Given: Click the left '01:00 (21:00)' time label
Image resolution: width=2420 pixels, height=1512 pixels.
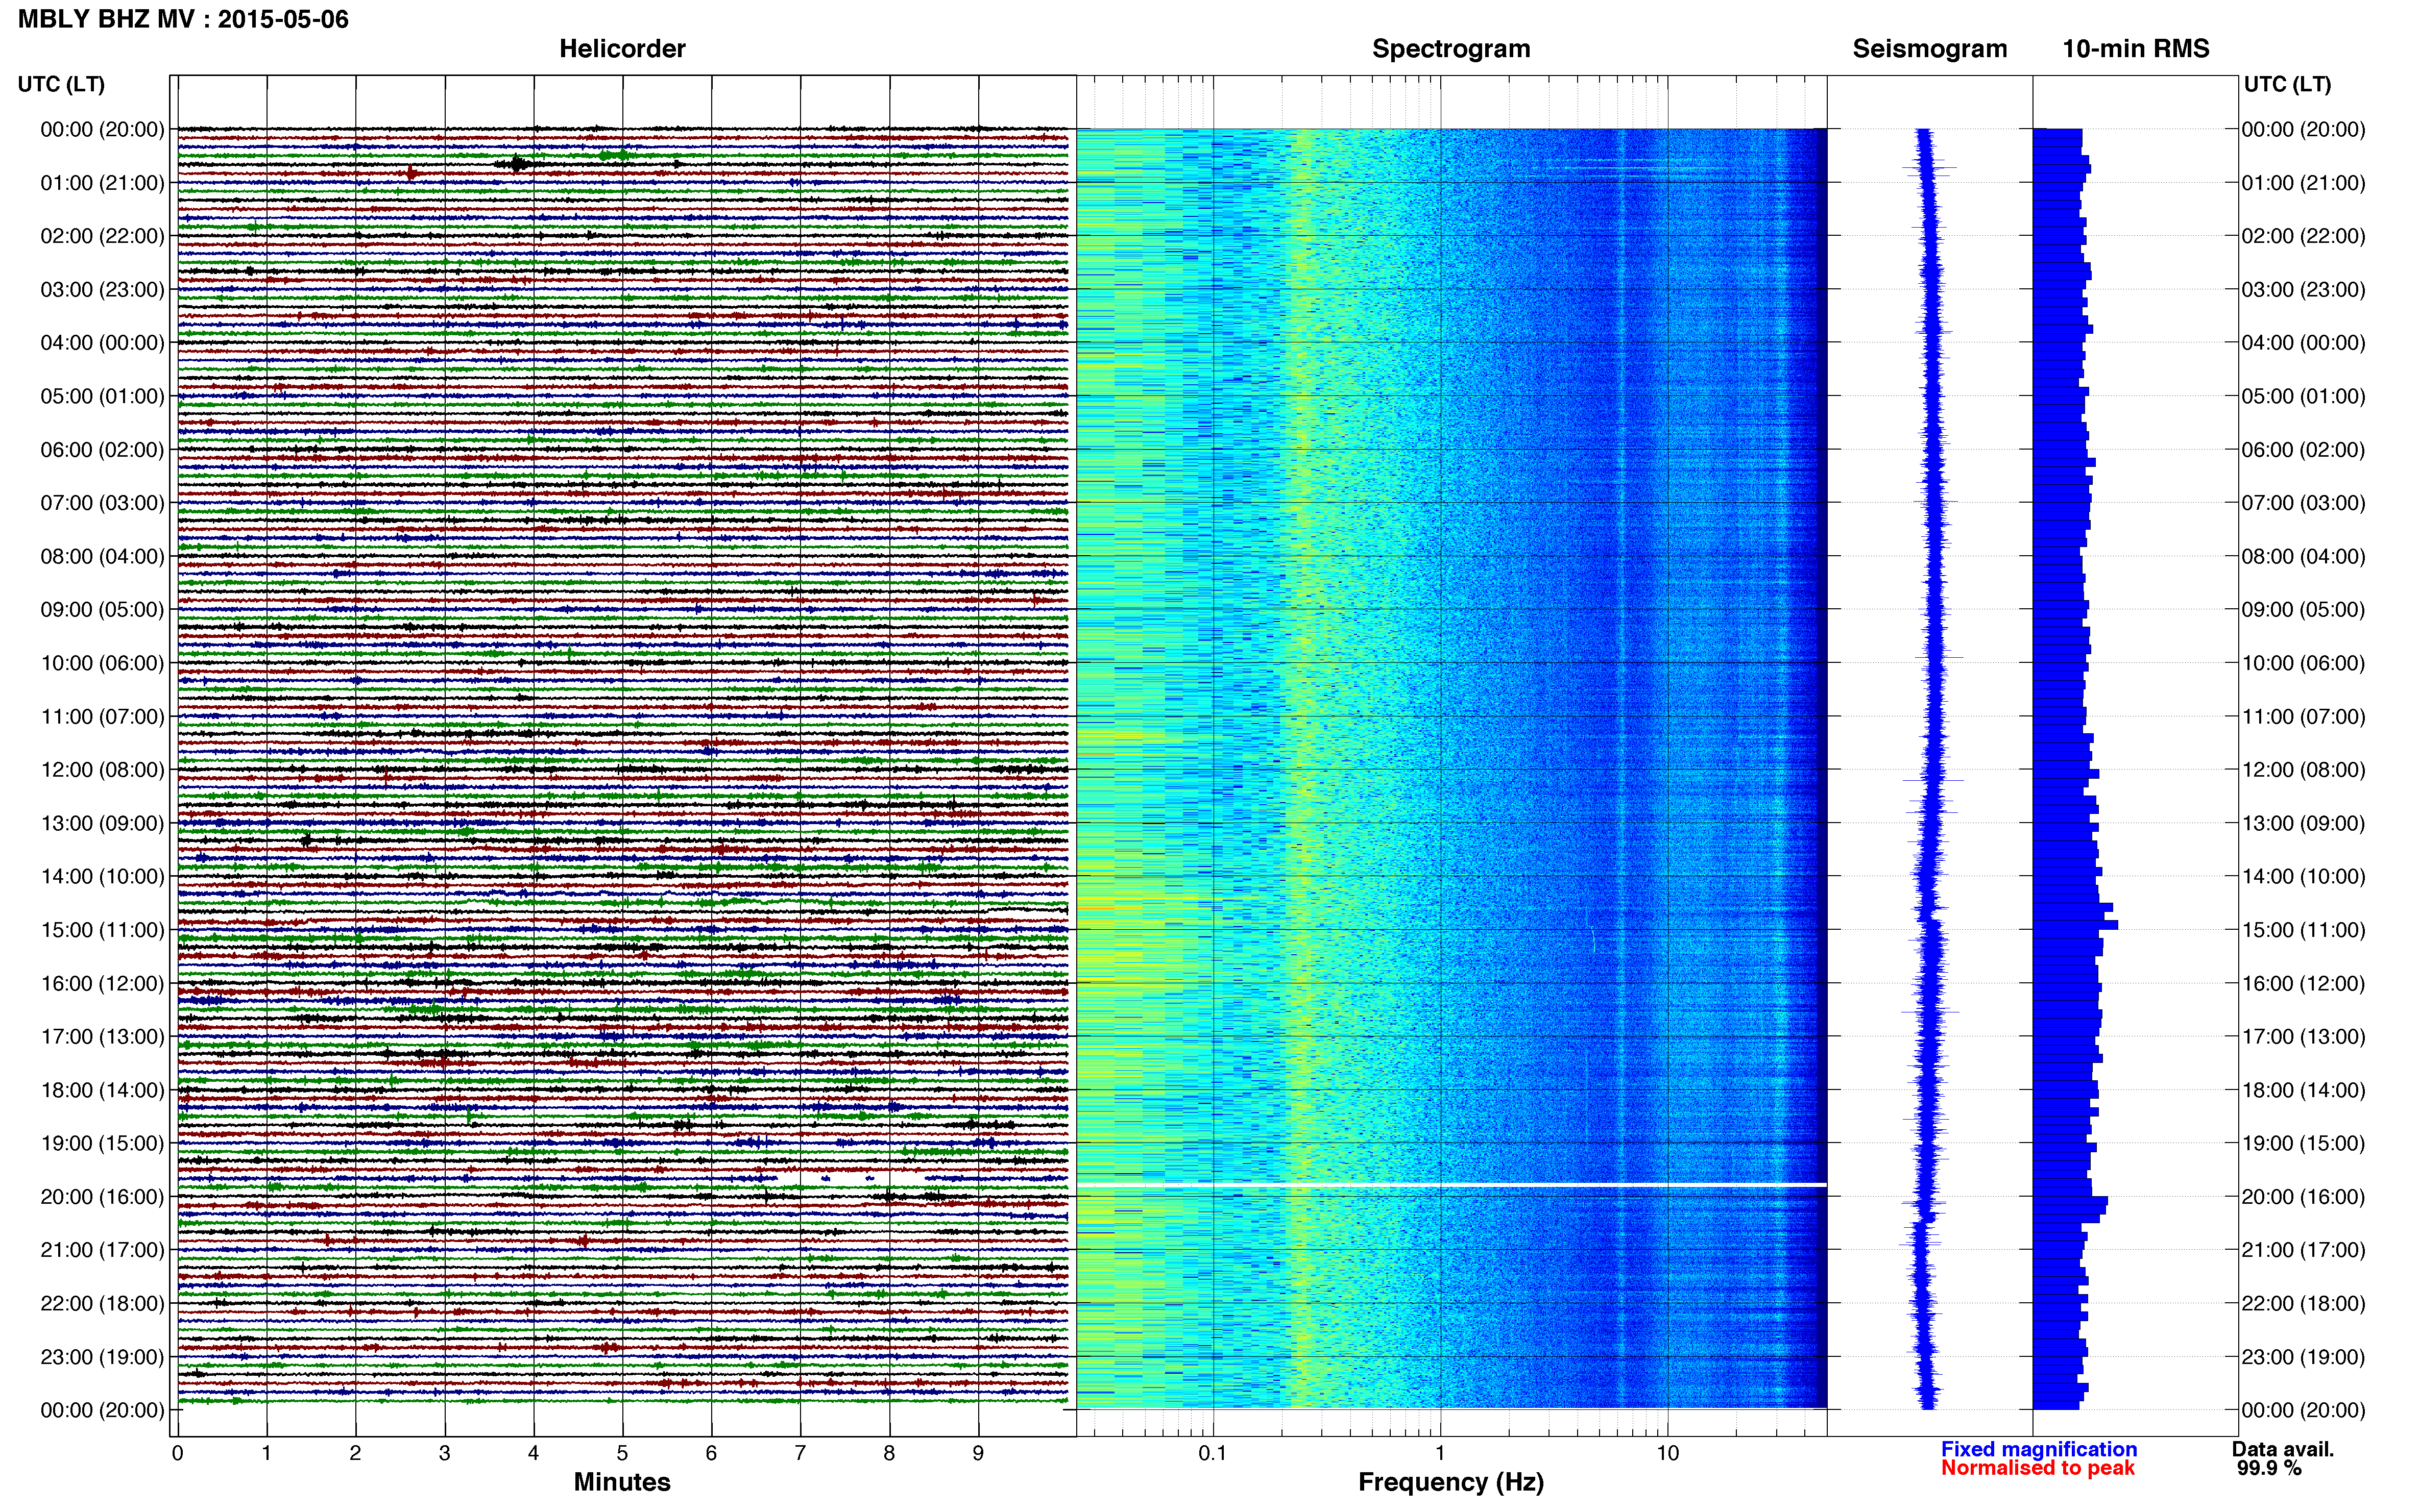Looking at the screenshot, I should pyautogui.click(x=102, y=183).
